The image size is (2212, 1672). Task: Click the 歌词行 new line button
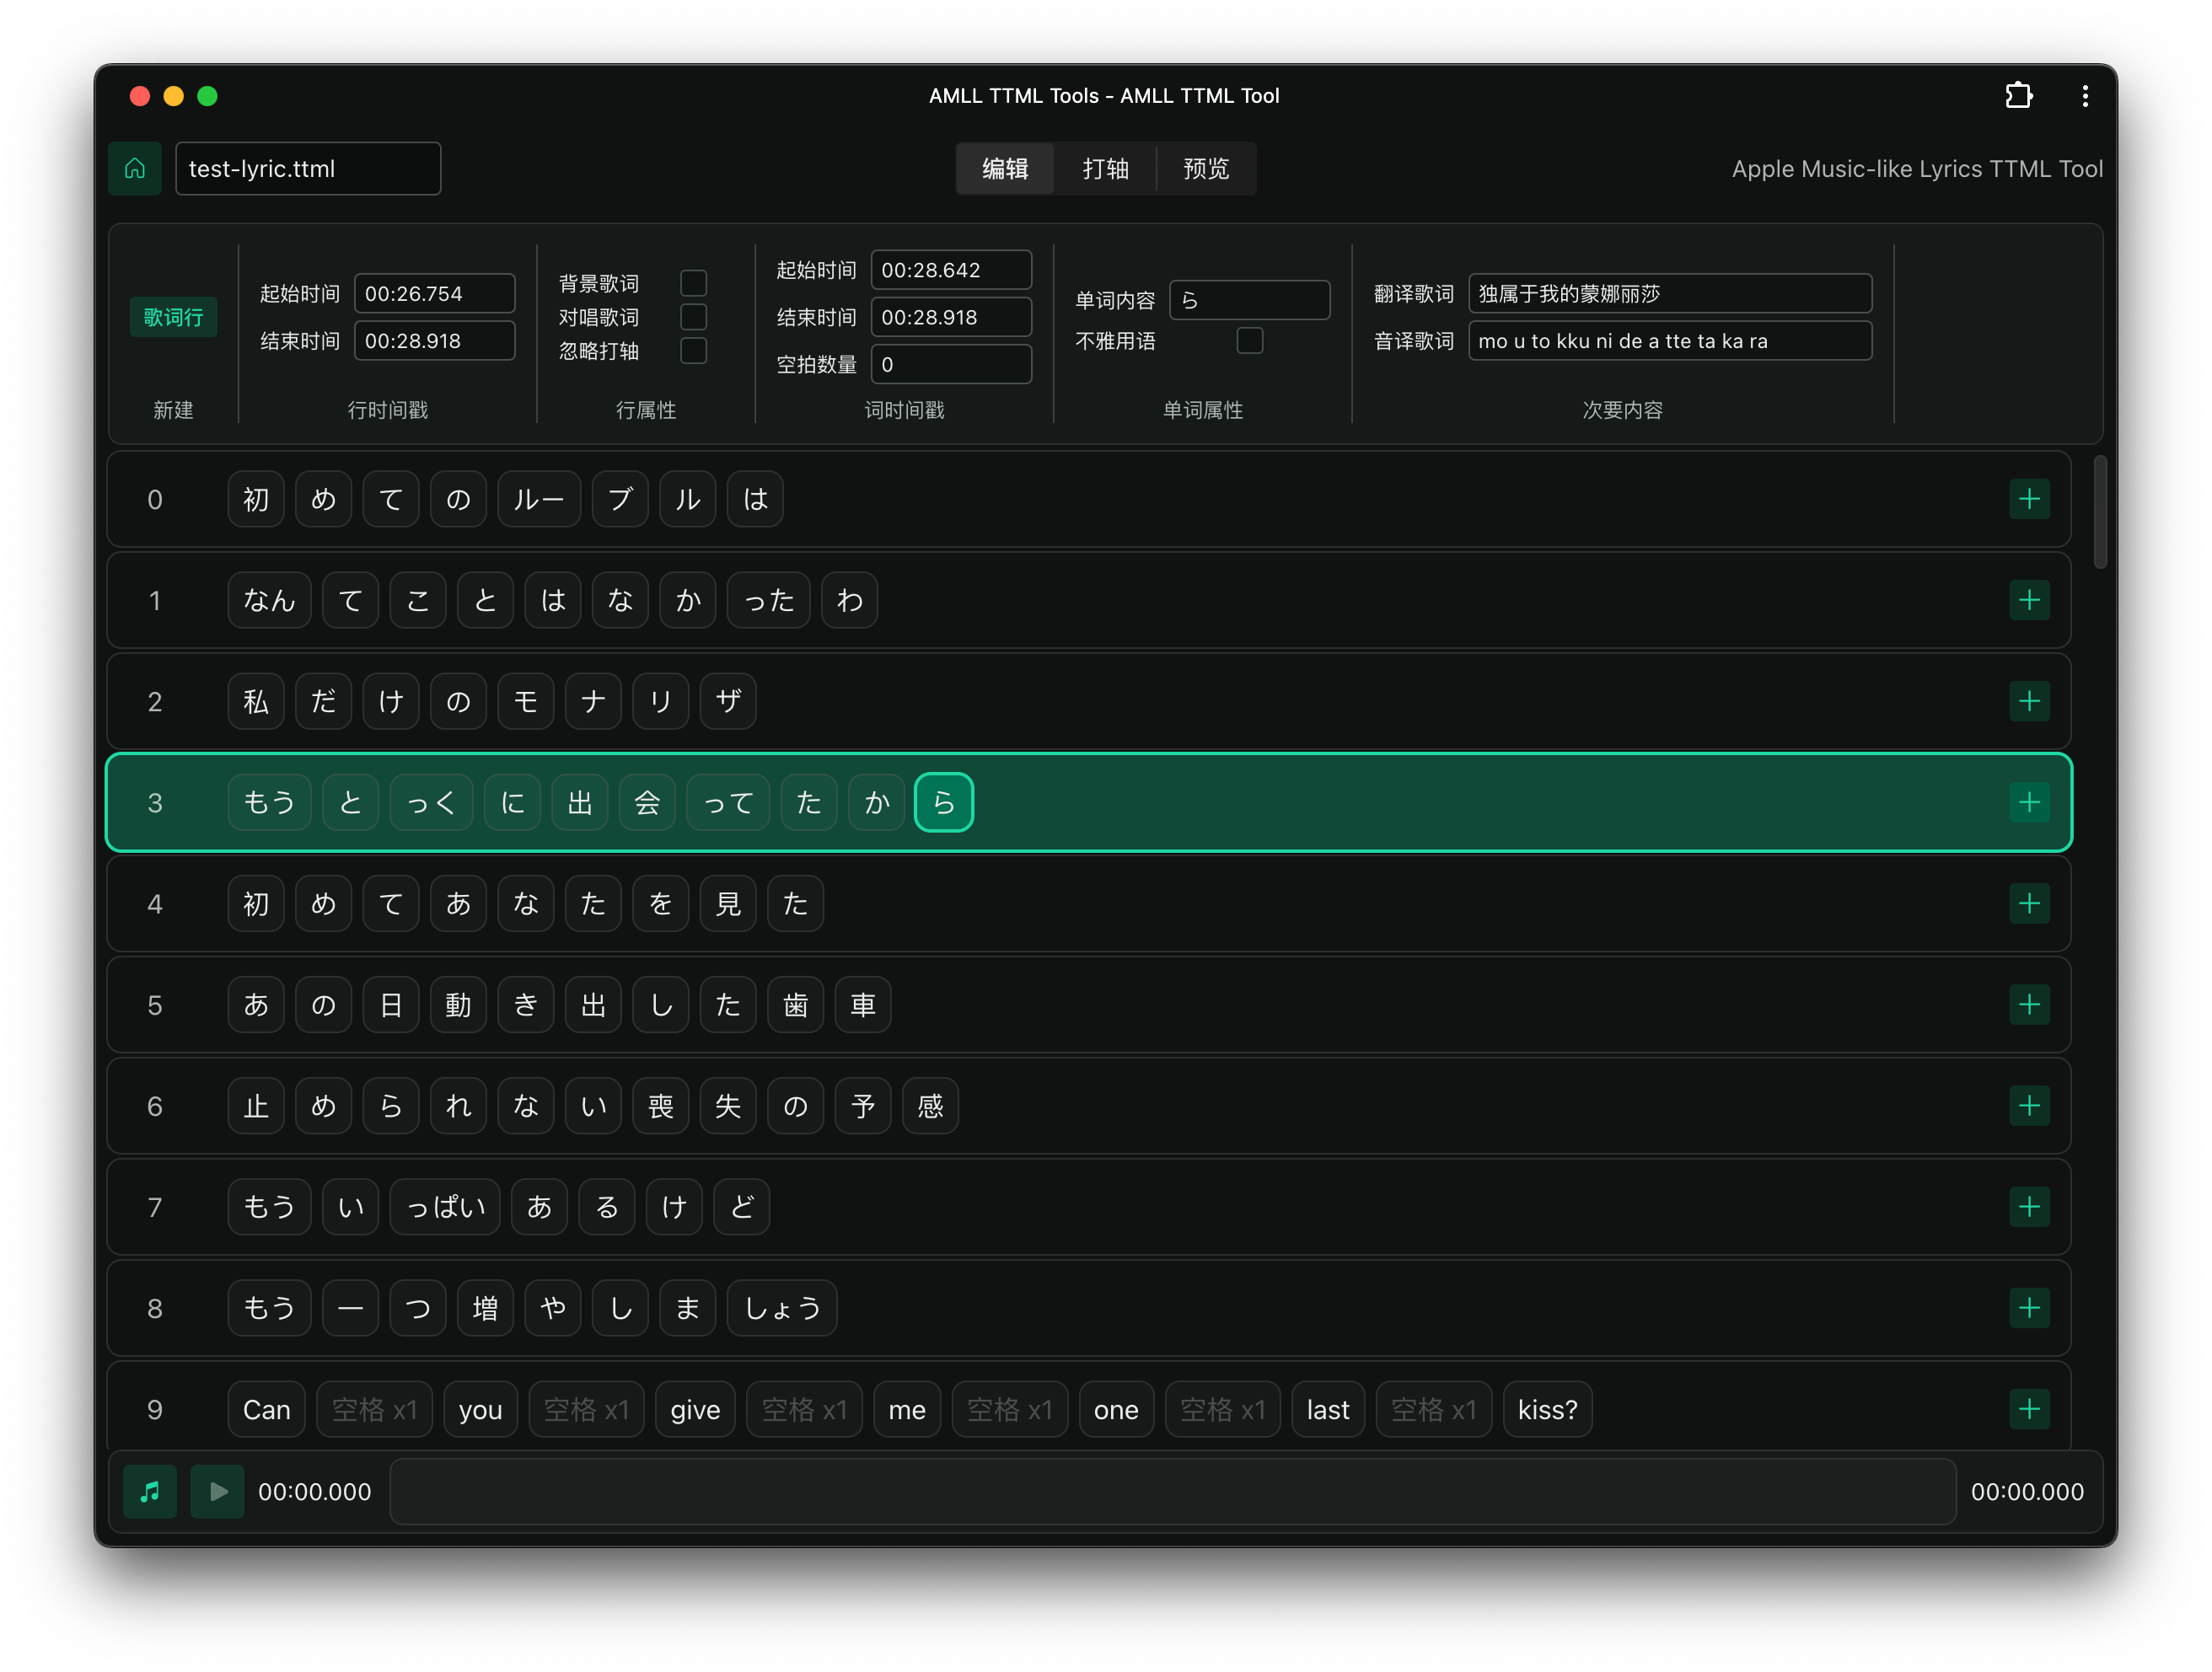(x=173, y=317)
